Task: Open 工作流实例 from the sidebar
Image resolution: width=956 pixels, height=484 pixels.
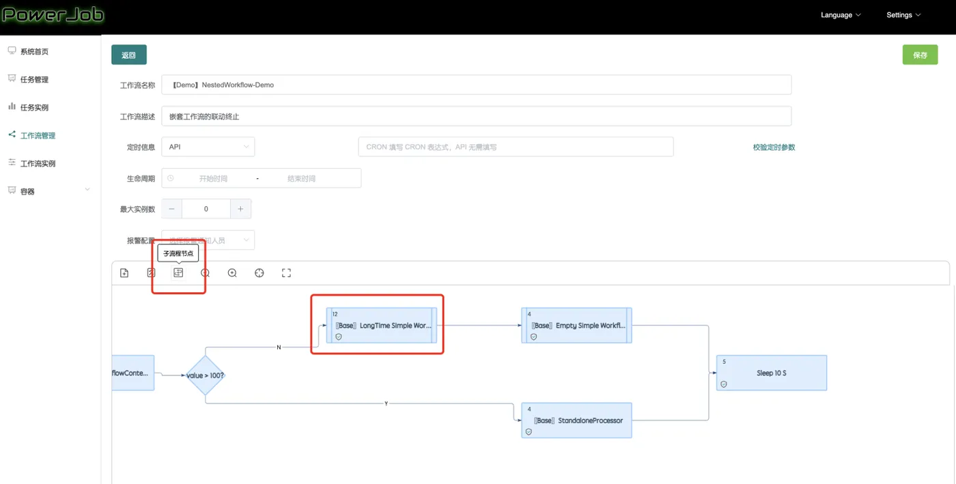Action: (x=38, y=163)
